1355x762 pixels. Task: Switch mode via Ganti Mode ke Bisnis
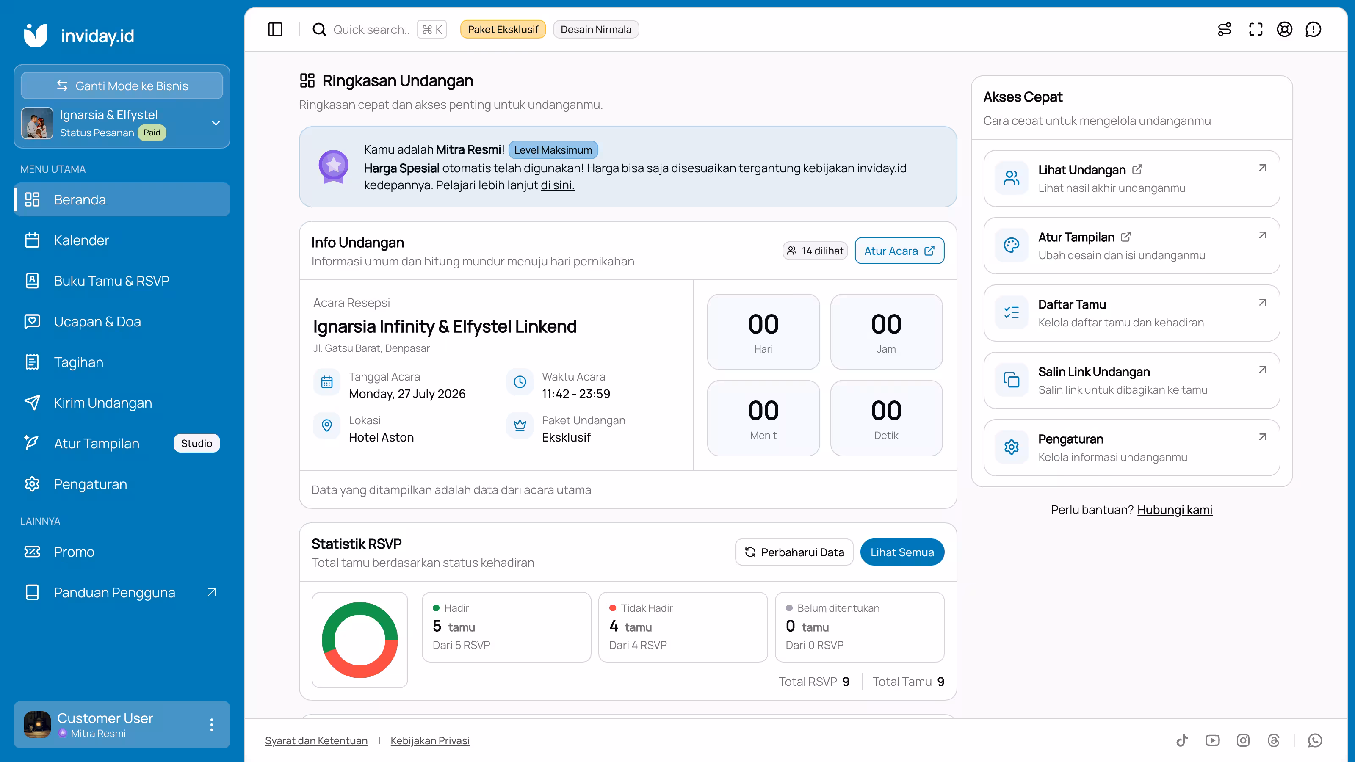(122, 86)
